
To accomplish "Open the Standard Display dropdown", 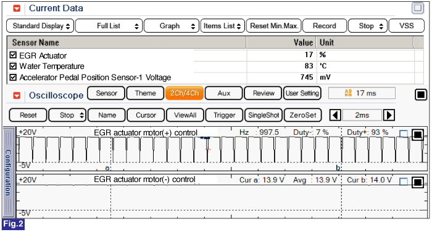I will [40, 26].
